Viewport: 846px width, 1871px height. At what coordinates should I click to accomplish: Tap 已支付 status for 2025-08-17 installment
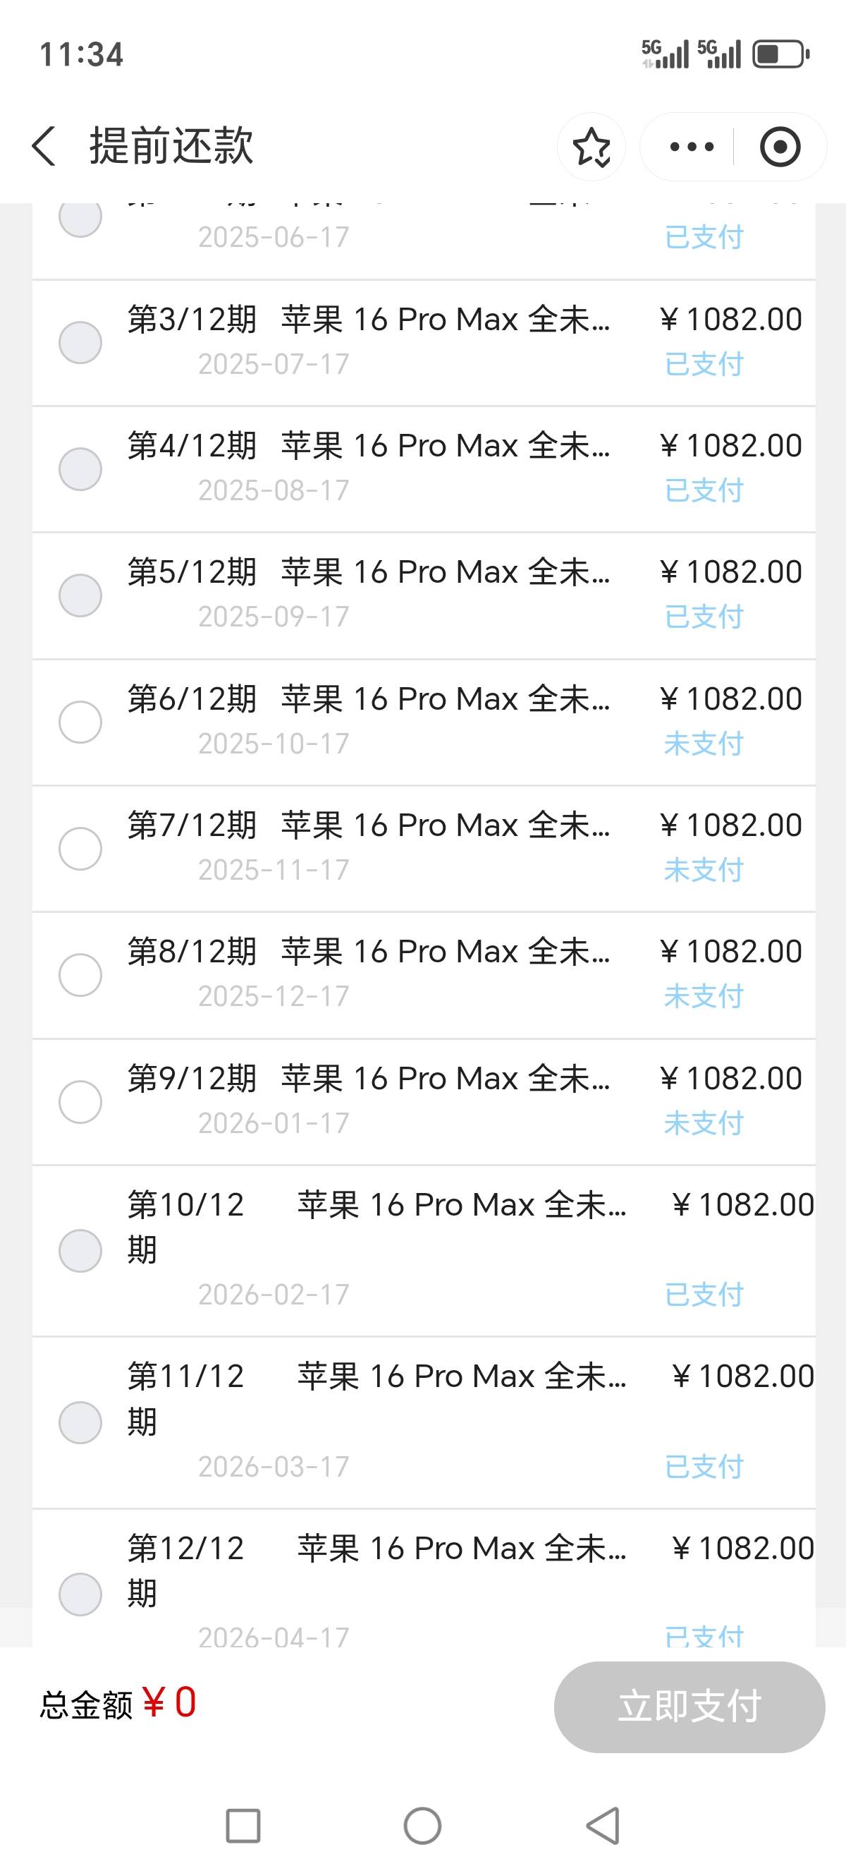(x=704, y=490)
